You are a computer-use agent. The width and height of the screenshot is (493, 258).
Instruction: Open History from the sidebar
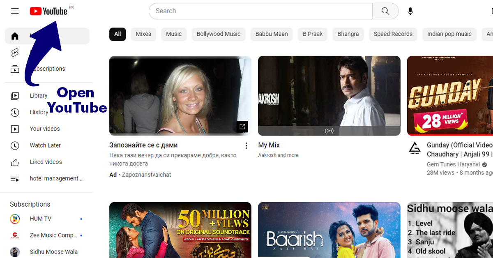click(15, 112)
